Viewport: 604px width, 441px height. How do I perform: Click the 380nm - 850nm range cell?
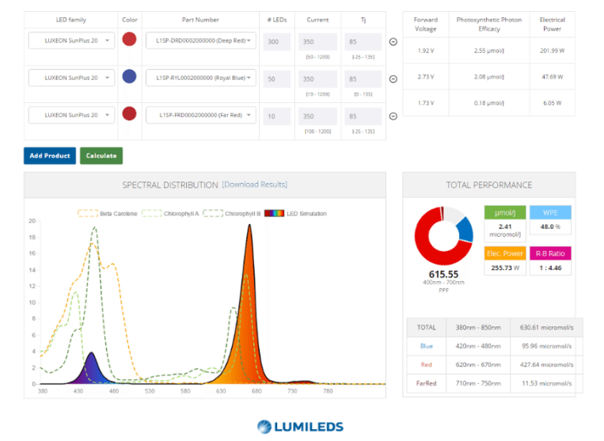[x=478, y=327]
